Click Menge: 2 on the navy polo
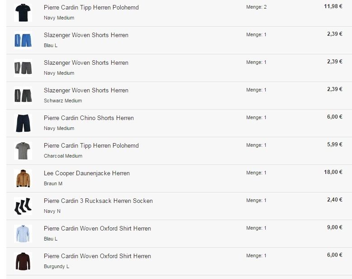Screen dimensions: 352x279 (256, 7)
